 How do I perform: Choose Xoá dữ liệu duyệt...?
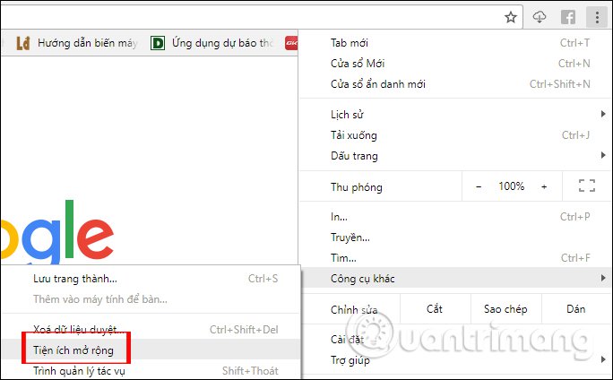point(151,330)
